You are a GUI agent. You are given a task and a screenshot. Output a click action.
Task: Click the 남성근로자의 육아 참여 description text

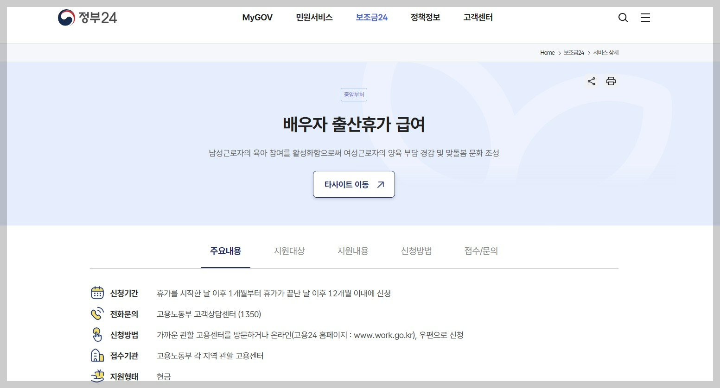[354, 153]
